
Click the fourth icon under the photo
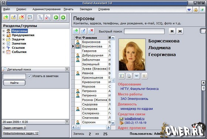[144, 76]
